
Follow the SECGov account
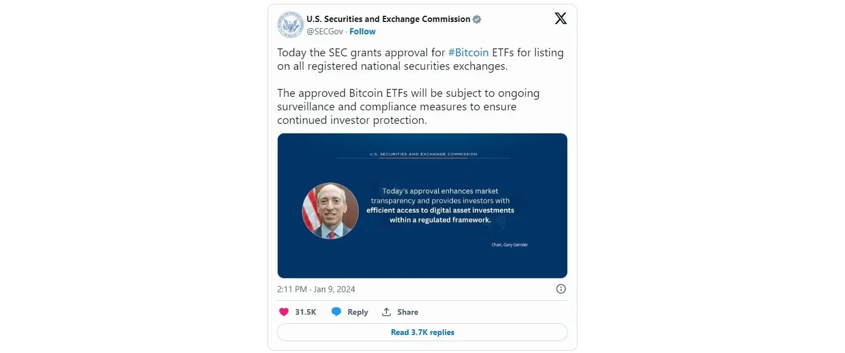coord(362,32)
